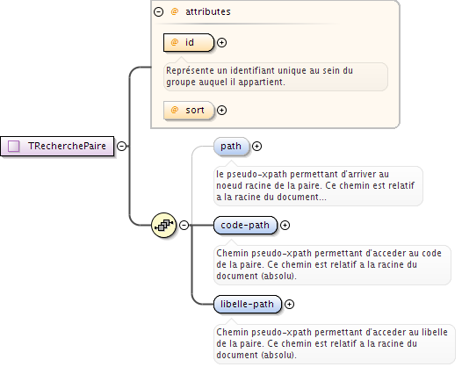This screenshot has height=367, width=462.
Task: Expand the code-path element
Action: (x=285, y=226)
